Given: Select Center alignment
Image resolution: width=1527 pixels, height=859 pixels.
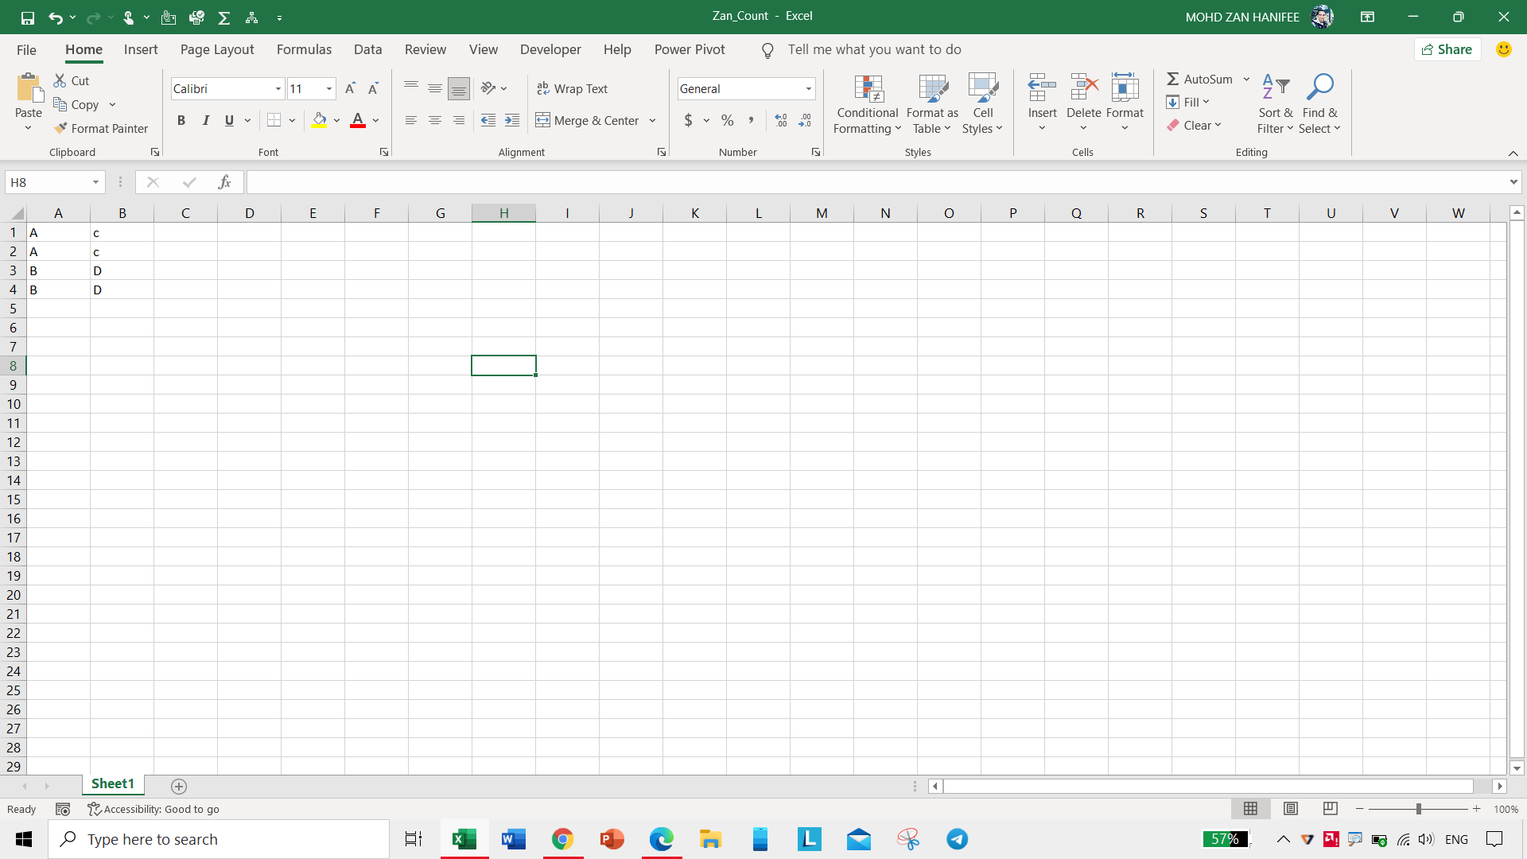Looking at the screenshot, I should pos(434,120).
